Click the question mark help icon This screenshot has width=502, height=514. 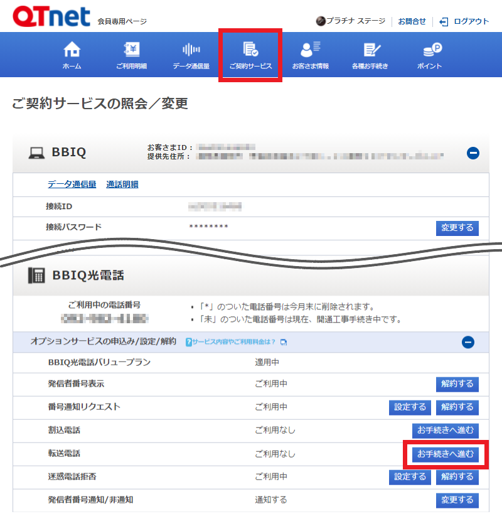[x=189, y=342]
